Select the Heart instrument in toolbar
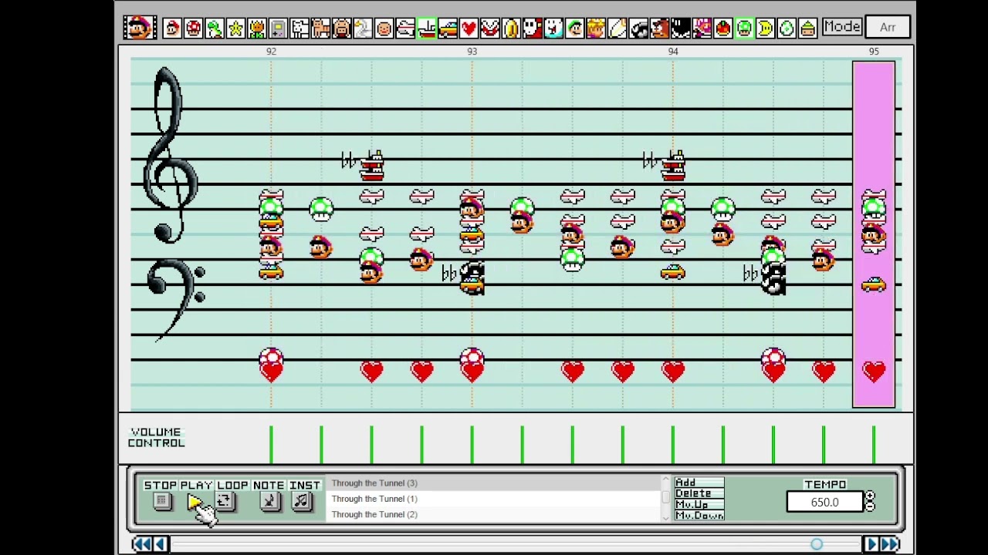The width and height of the screenshot is (988, 555). pos(469,29)
